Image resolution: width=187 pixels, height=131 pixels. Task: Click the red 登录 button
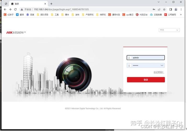coord(146,80)
